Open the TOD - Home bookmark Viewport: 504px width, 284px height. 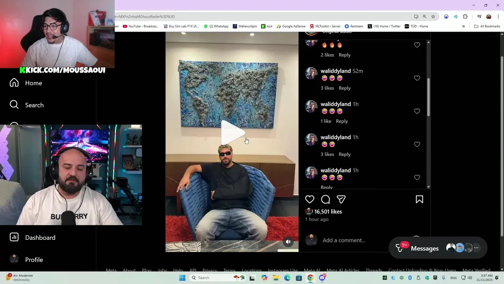pyautogui.click(x=416, y=26)
